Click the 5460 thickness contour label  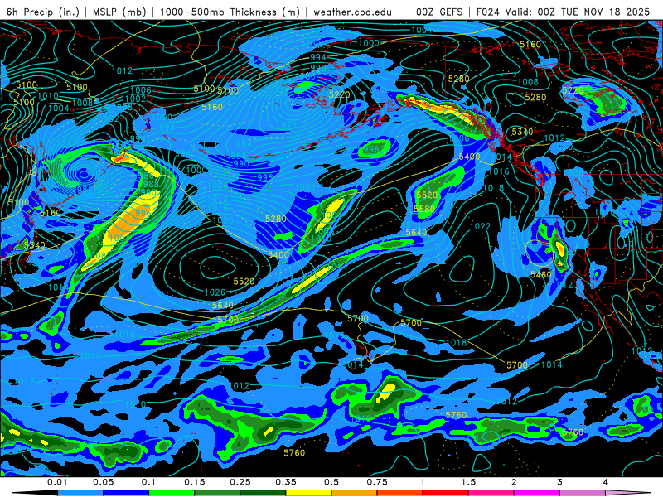[541, 275]
